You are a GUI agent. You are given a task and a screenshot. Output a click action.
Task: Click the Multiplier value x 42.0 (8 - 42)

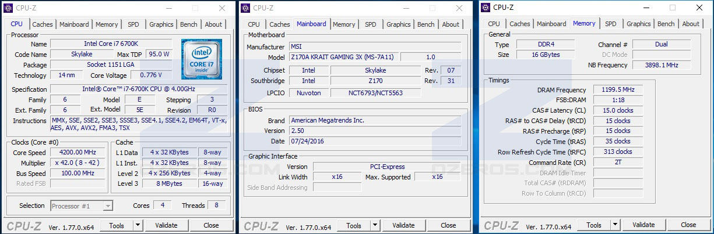coord(78,163)
